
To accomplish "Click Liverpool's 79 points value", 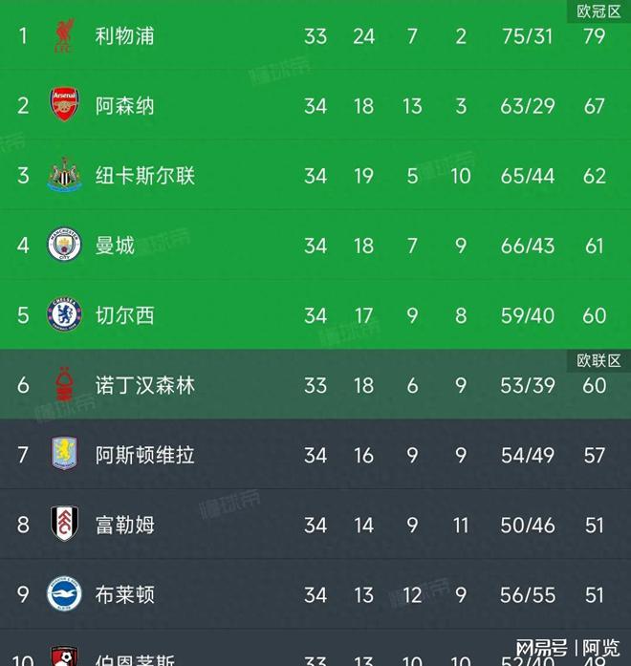I will (x=594, y=36).
